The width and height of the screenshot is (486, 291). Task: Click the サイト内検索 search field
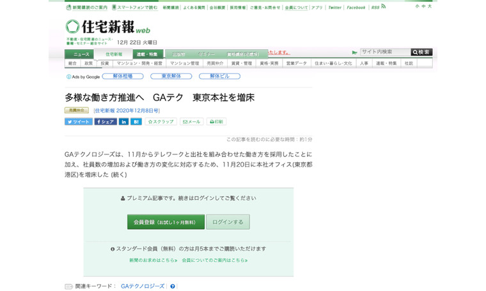384,52
